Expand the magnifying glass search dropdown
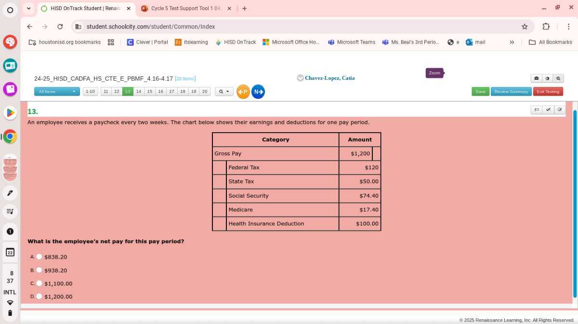Viewport: 578px width, 324px height. (223, 91)
